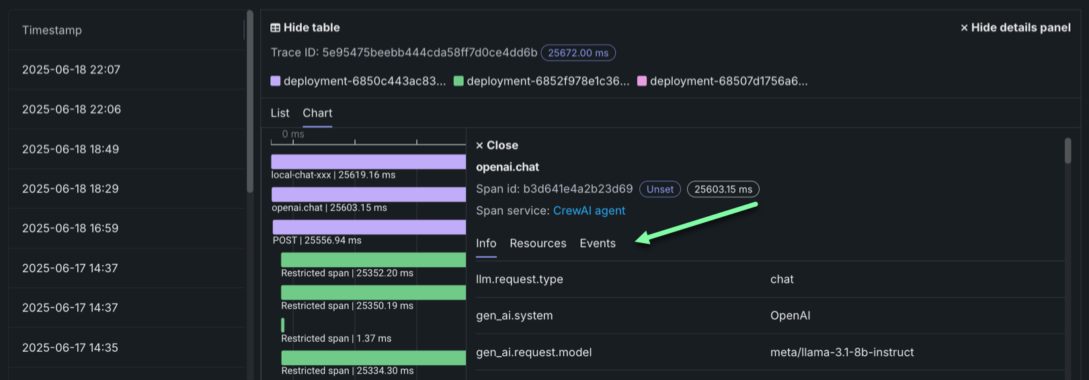Screen dimensions: 1089x380
Task: Click the pink deployment-68507d1756a6 legend swatch
Action: (x=641, y=81)
